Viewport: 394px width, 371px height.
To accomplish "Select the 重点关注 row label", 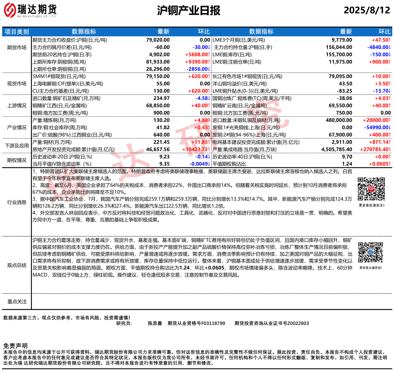I will point(17,302).
